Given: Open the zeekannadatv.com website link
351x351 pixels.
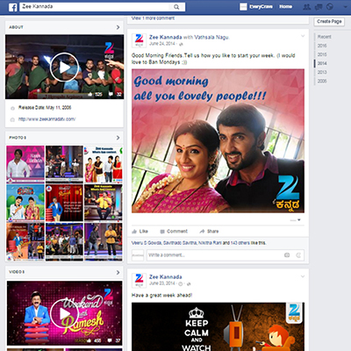Looking at the screenshot, I should tap(47, 119).
